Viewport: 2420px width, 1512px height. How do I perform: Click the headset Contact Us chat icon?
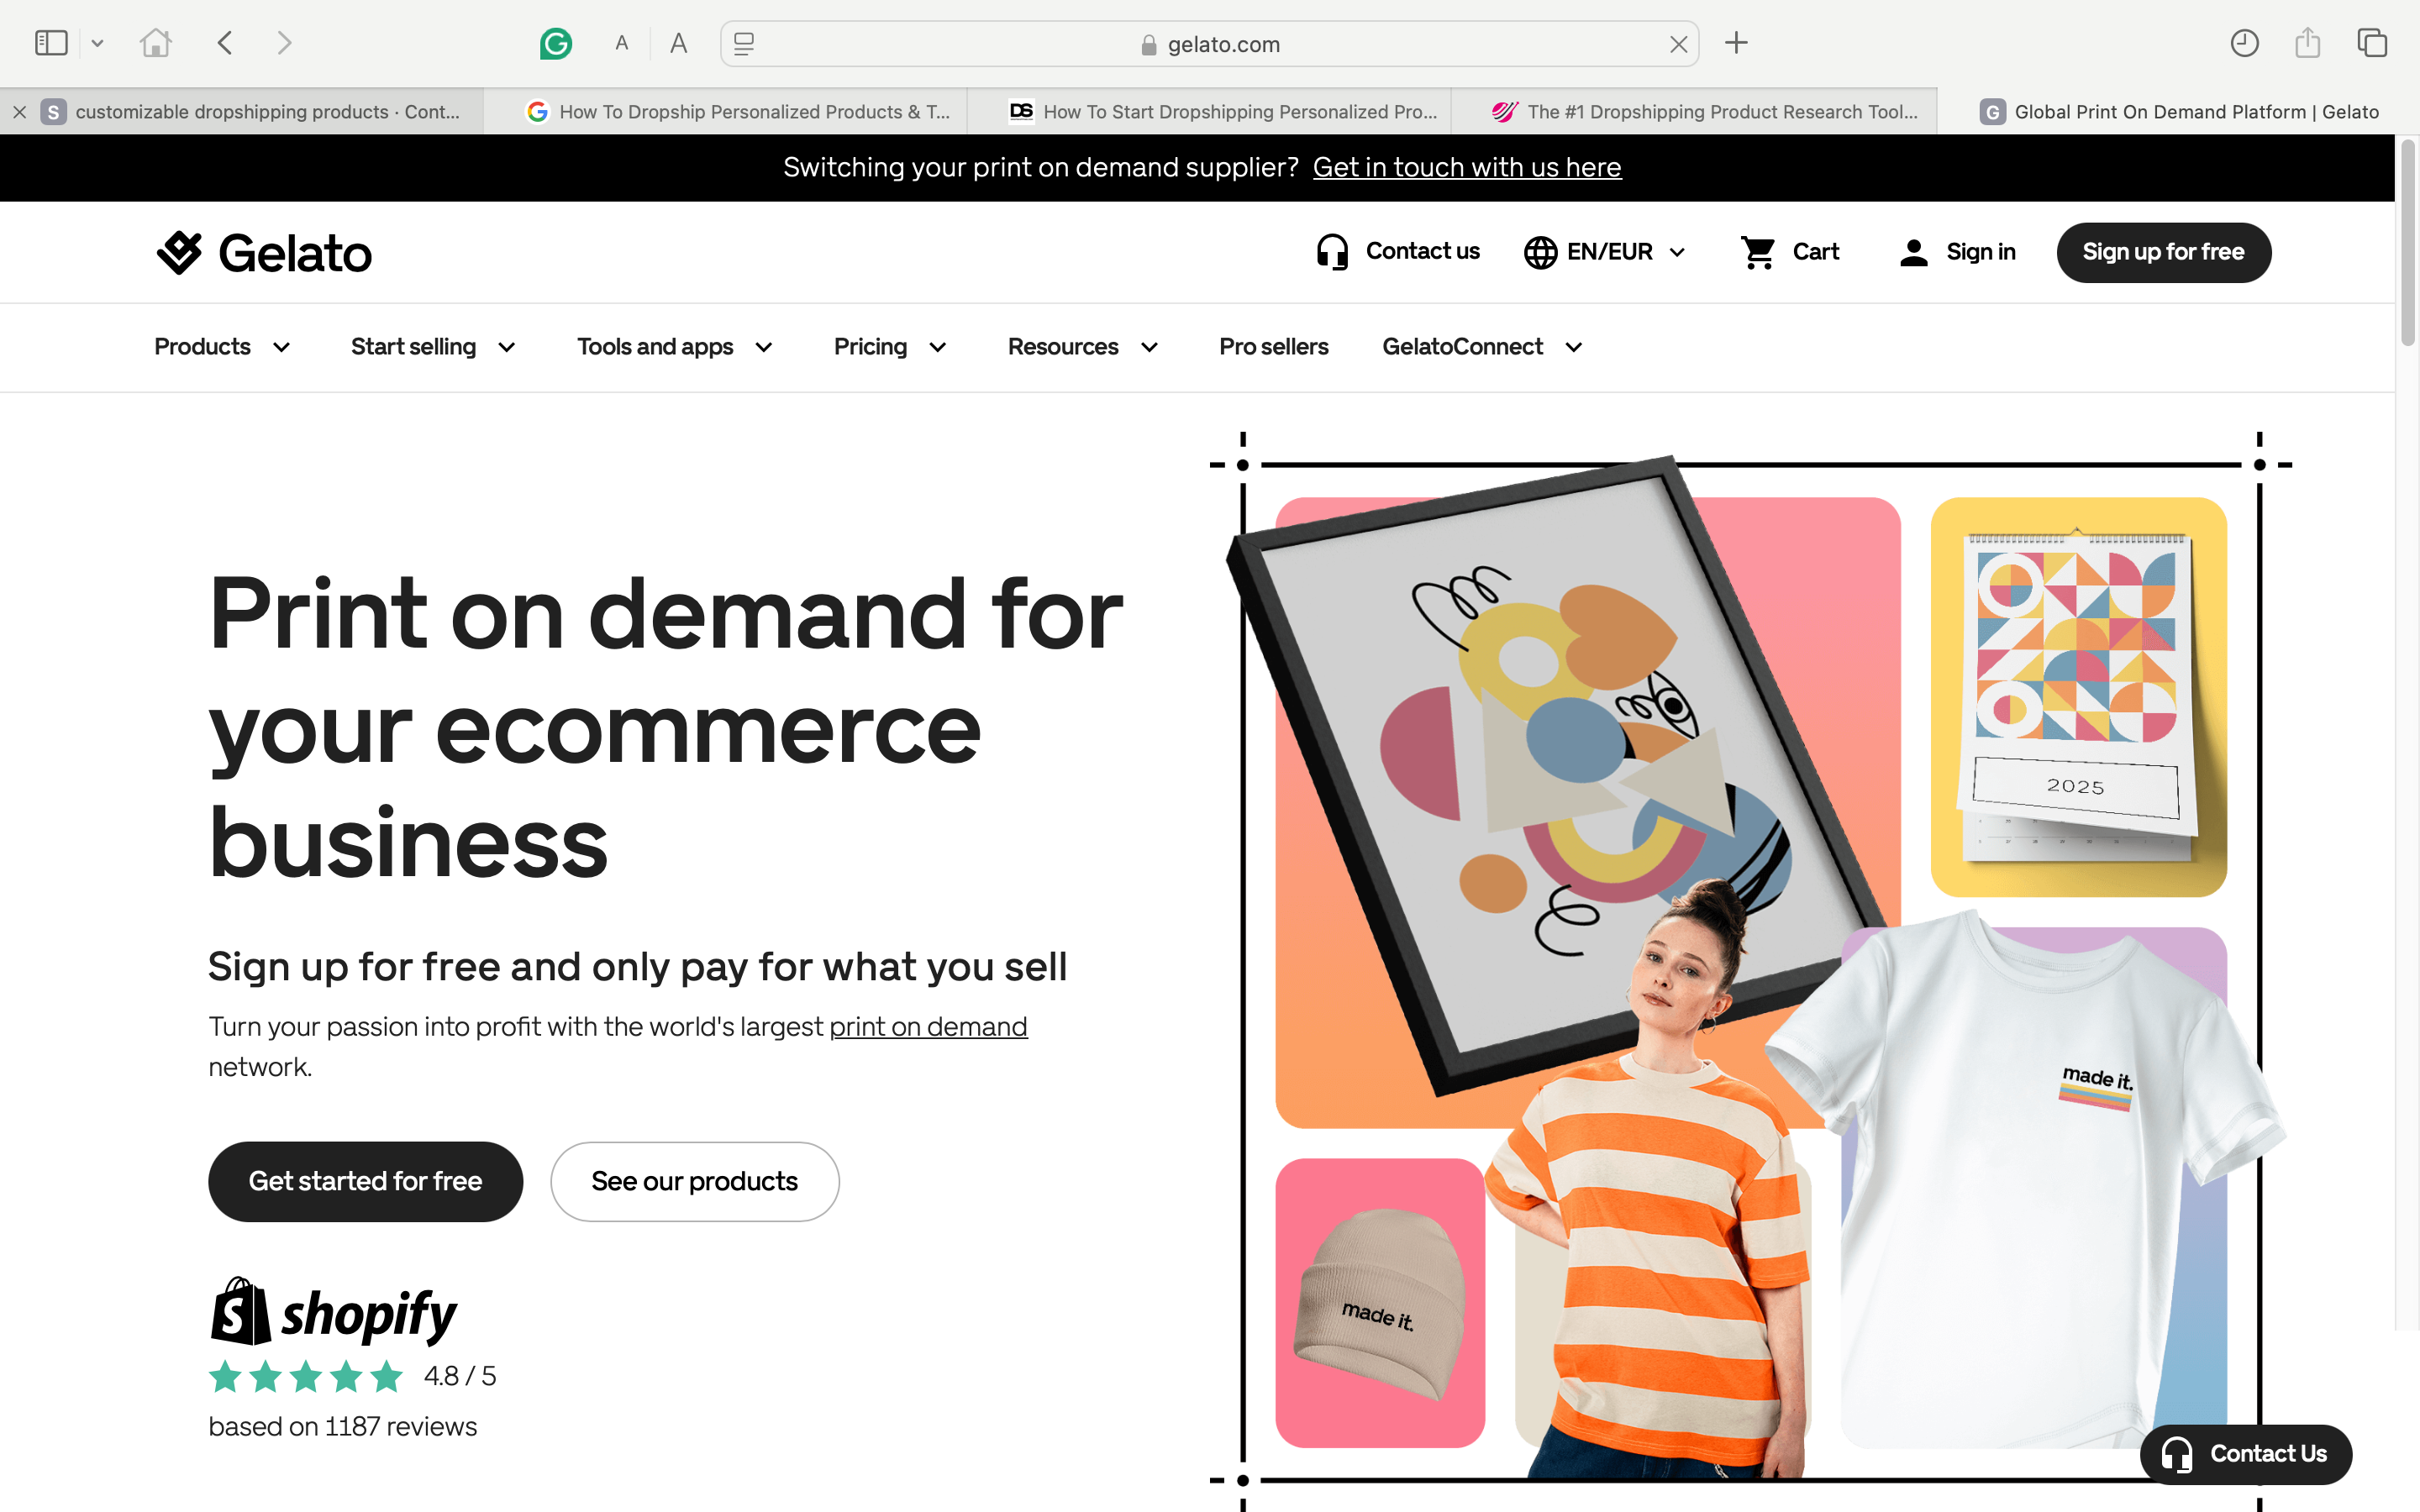point(2244,1452)
